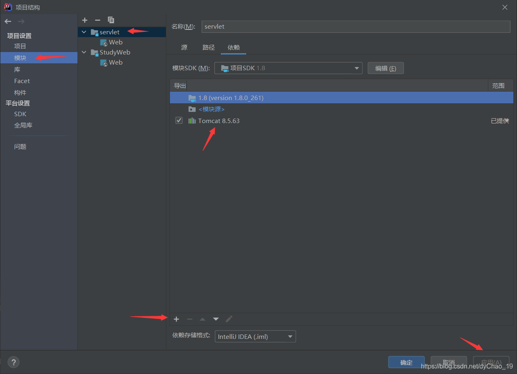Click the forward navigation arrow

click(x=21, y=21)
